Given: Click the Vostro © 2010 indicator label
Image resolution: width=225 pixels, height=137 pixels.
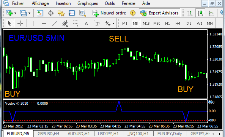Looking at the screenshot, I should coord(16,104).
